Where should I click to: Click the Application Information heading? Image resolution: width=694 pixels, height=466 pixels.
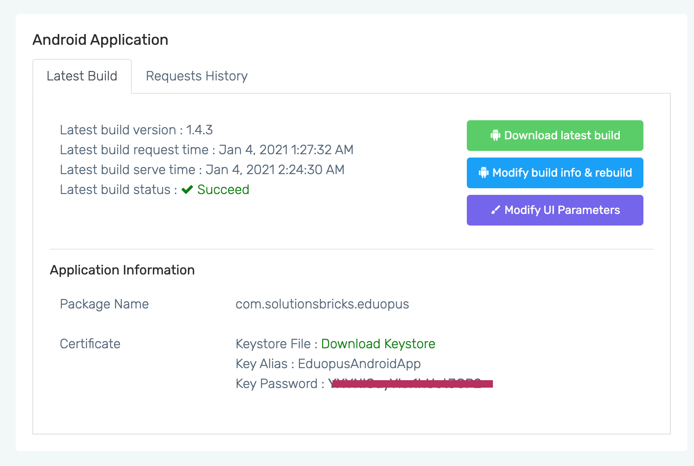tap(122, 270)
